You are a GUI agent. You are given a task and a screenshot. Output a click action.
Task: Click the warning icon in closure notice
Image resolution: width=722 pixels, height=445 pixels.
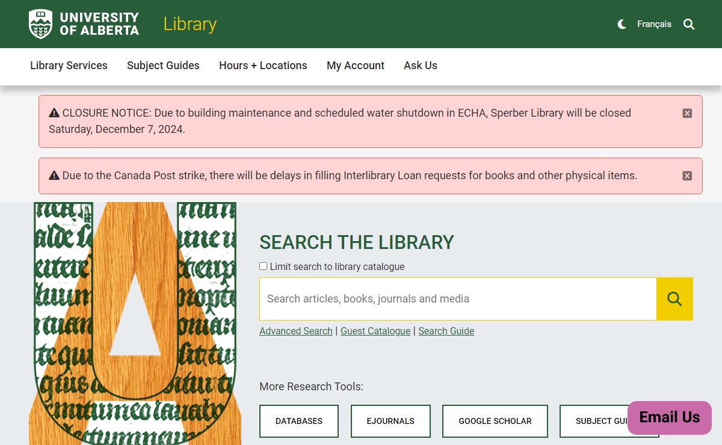tap(54, 112)
